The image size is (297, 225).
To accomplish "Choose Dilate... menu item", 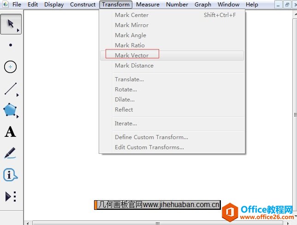I will [x=172, y=99].
